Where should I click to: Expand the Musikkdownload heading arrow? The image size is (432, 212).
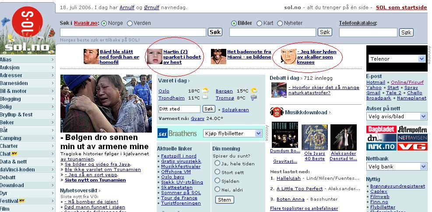(330, 112)
